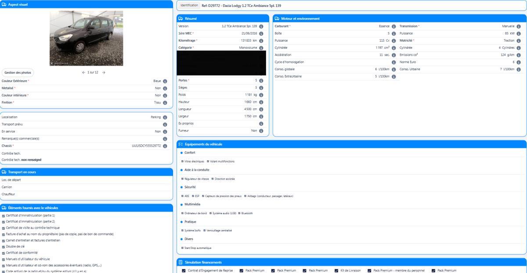The width and height of the screenshot is (527, 273).
Task: Click the info icon next to Fumeur
Action: (x=261, y=130)
